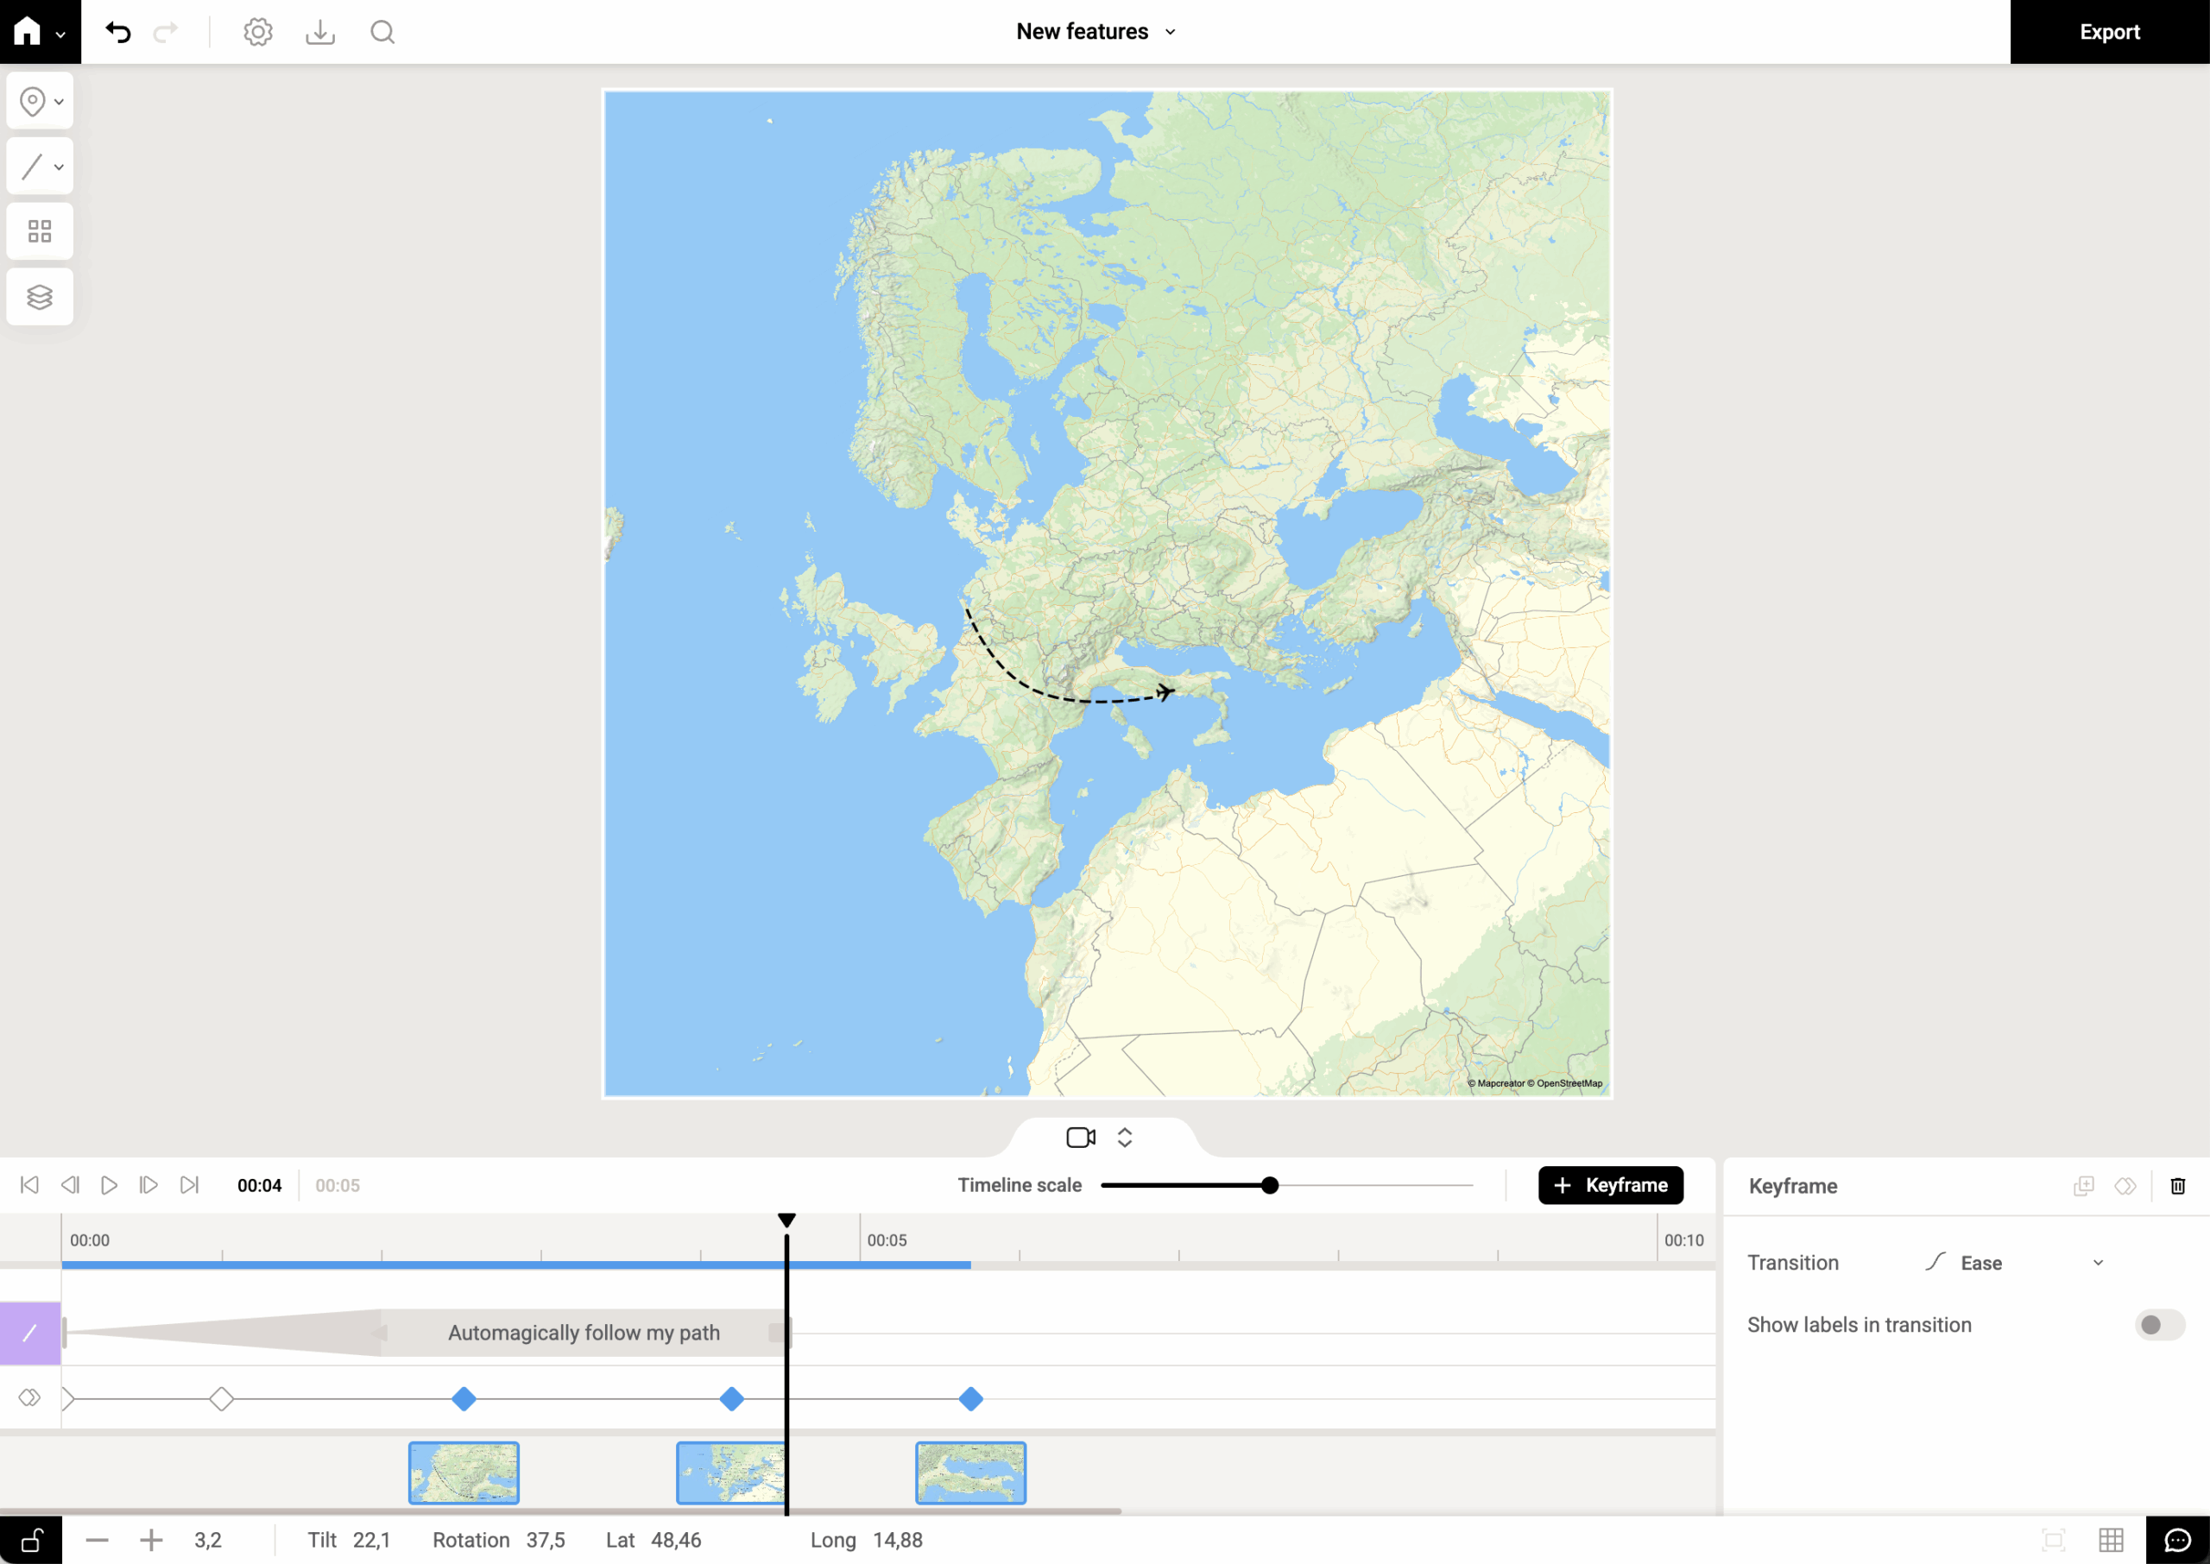Click the Export button

pyautogui.click(x=2109, y=32)
